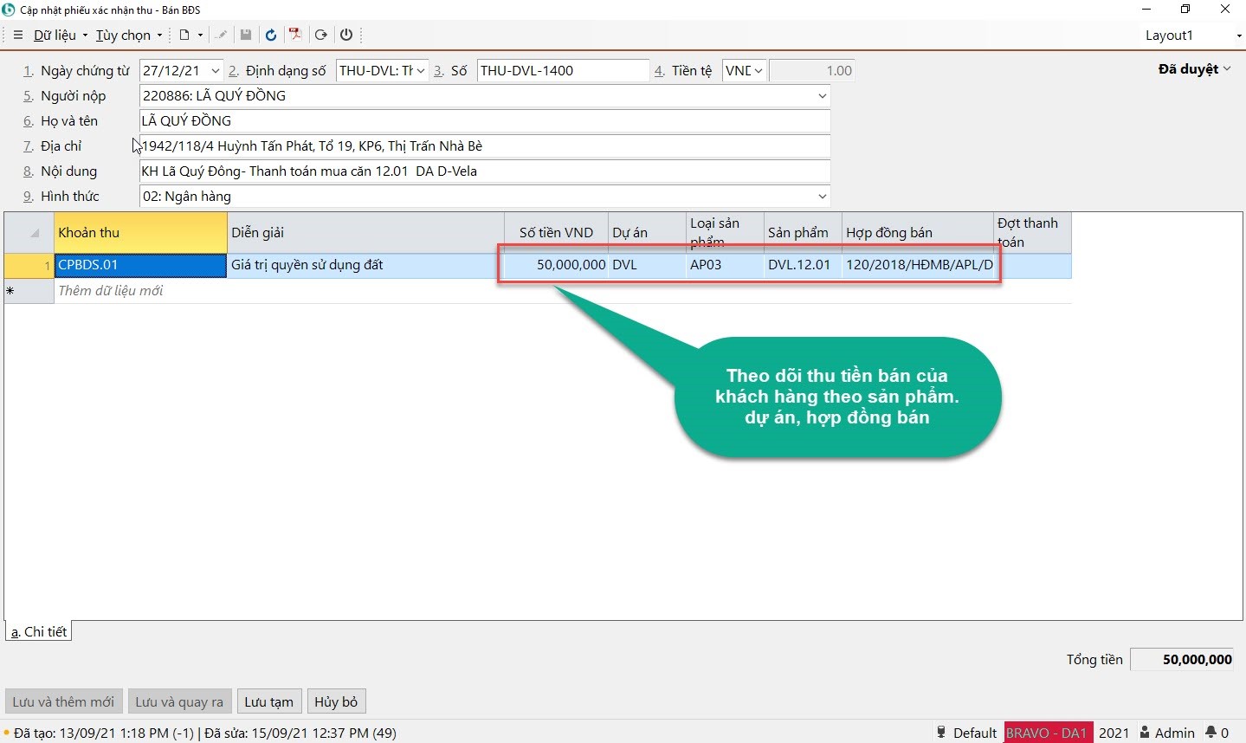Image resolution: width=1246 pixels, height=743 pixels.
Task: Click the Sản phẩm column header
Action: (804, 233)
